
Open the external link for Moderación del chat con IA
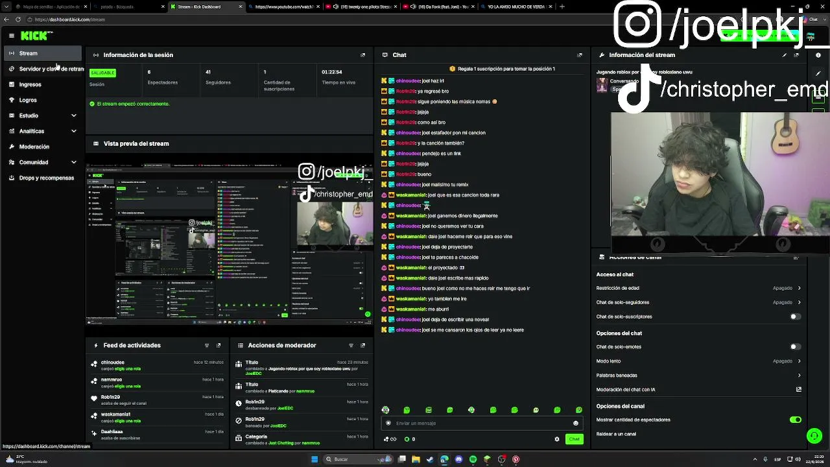point(799,390)
